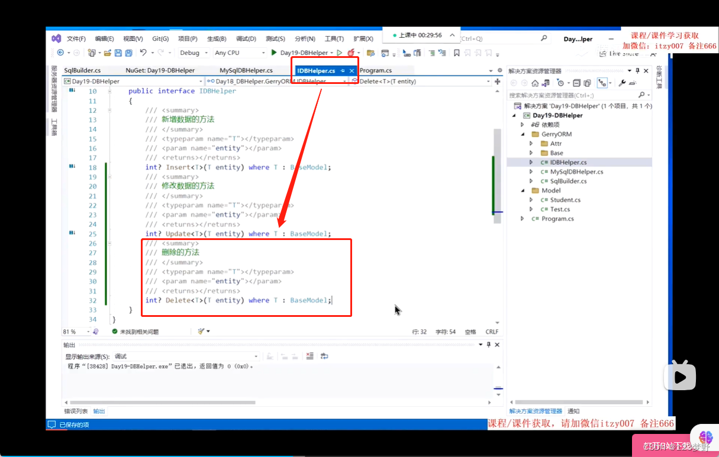
Task: Click the Open File folder icon in toolbar
Action: coord(107,53)
